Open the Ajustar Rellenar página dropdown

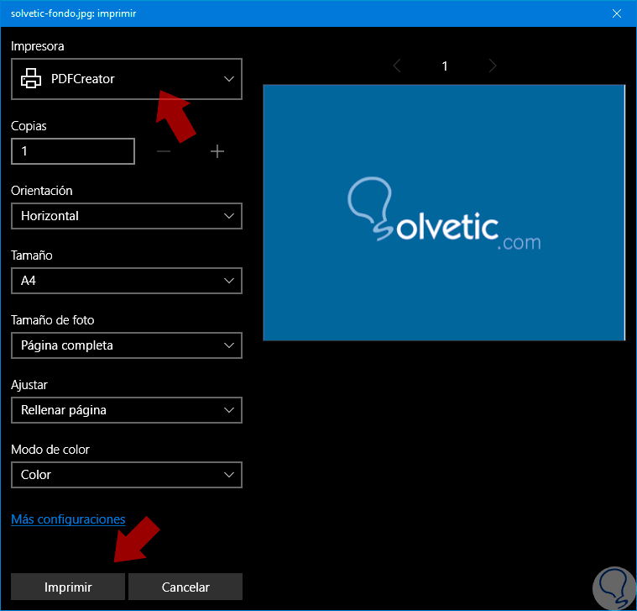pos(127,410)
